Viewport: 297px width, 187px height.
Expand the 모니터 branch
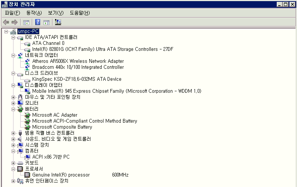coord(13,103)
